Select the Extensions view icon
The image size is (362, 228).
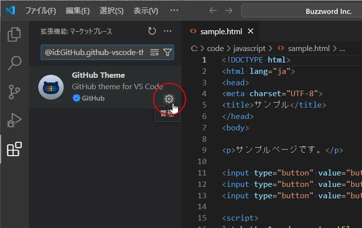[14, 149]
